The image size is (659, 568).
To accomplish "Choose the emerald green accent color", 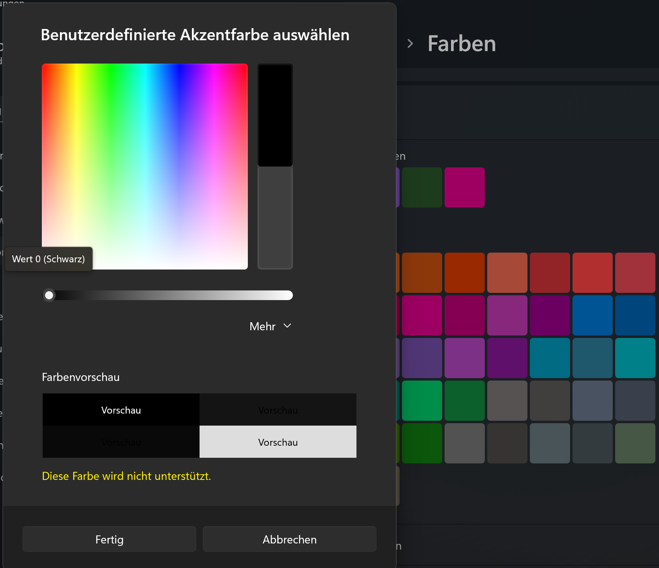I will click(x=422, y=400).
